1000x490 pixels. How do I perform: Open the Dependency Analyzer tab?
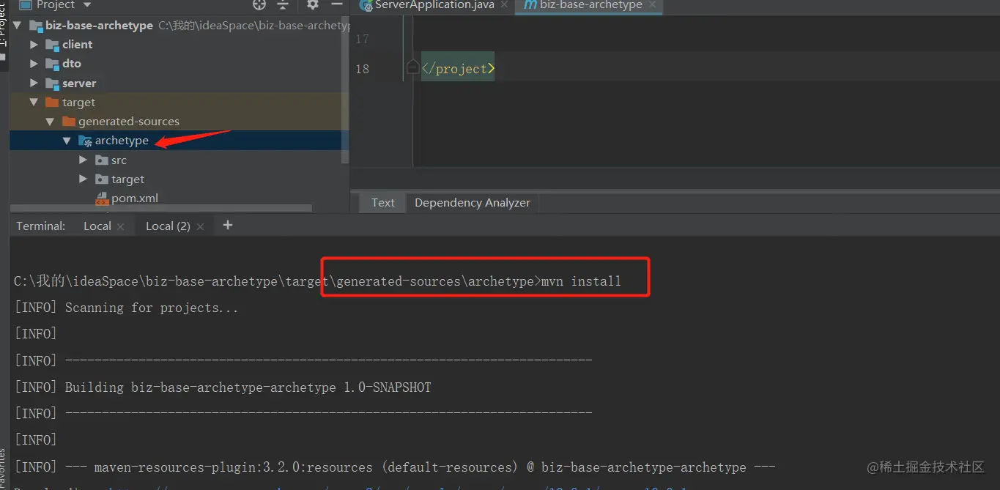[x=472, y=203]
